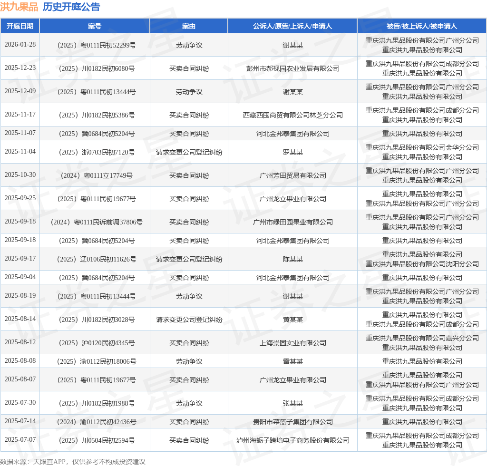Select the 案由 column header
Screen dimensions: 487x466
189,26
